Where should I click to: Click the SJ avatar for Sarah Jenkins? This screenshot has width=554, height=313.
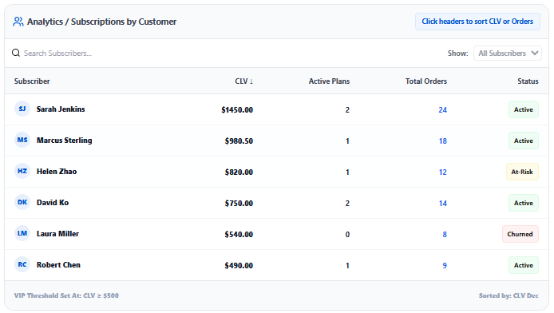[x=22, y=109]
